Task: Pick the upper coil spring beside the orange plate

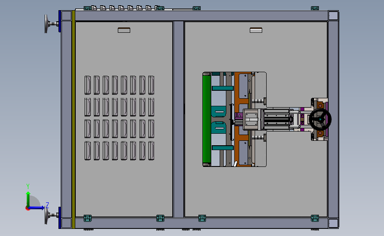Action: 258,101
